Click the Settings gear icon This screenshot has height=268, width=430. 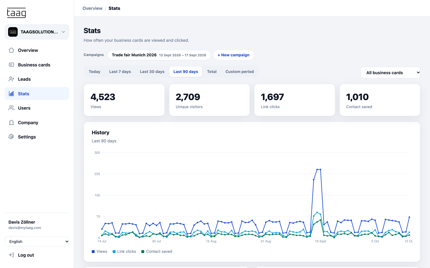click(11, 137)
